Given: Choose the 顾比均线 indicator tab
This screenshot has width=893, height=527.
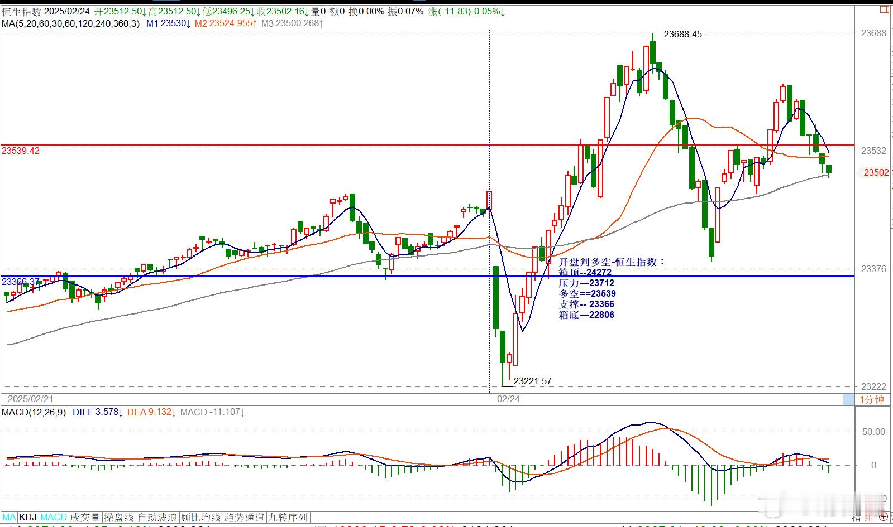Looking at the screenshot, I should pyautogui.click(x=201, y=518).
